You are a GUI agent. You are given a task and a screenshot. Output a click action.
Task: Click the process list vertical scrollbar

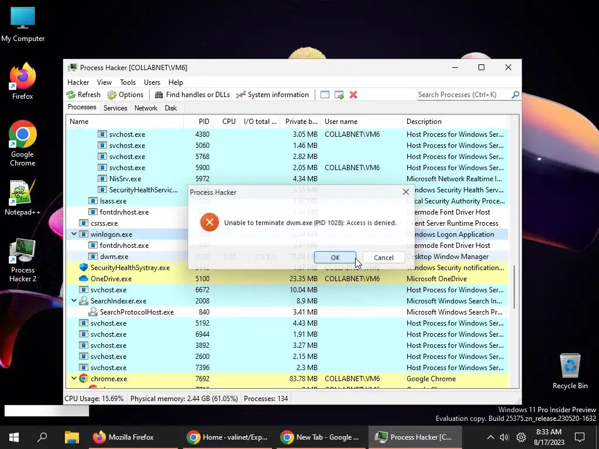pos(514,286)
